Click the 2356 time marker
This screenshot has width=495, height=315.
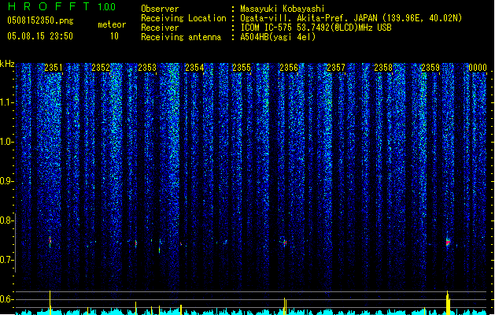[x=289, y=68]
